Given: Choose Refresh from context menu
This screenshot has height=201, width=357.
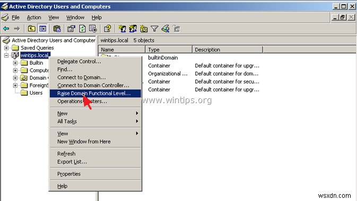Looking at the screenshot, I should click(x=95, y=154).
